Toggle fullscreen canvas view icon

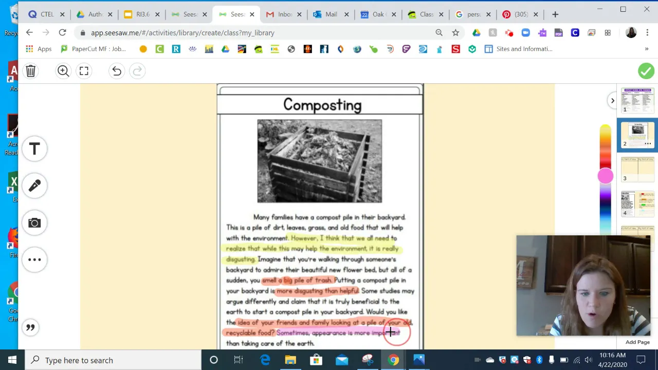(84, 71)
